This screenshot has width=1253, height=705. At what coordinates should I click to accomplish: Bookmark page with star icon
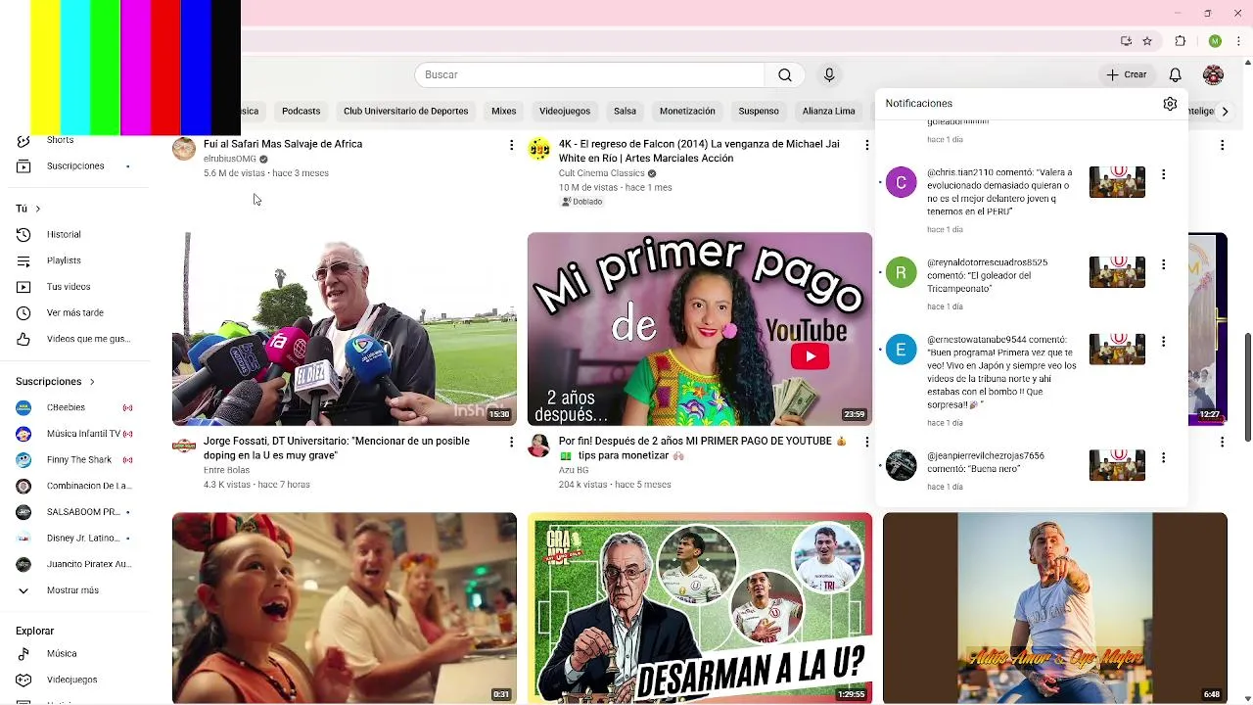point(1147,41)
